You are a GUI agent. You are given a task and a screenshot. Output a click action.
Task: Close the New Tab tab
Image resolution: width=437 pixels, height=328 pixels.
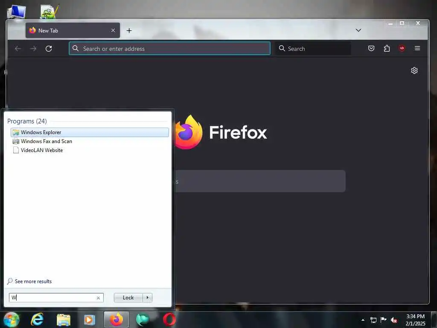coord(113,30)
